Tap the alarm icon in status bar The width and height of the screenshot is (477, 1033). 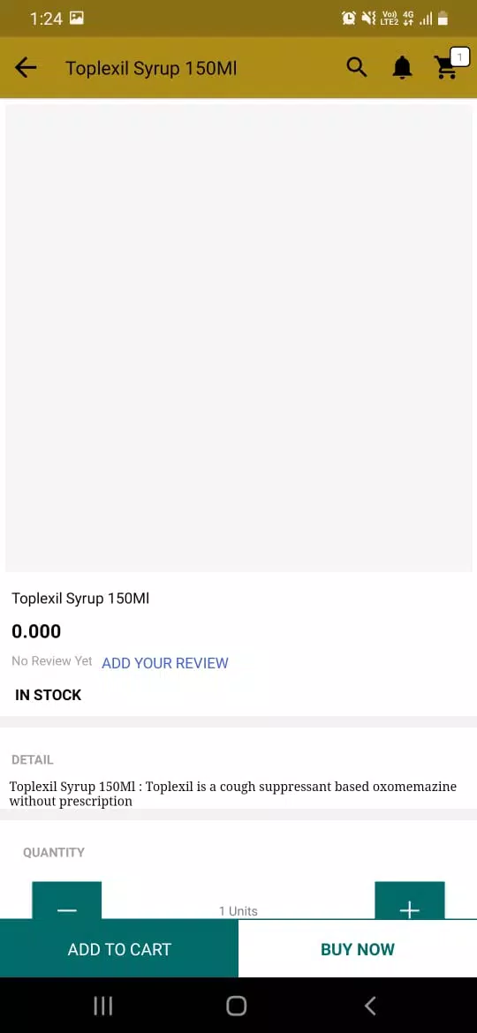(349, 19)
